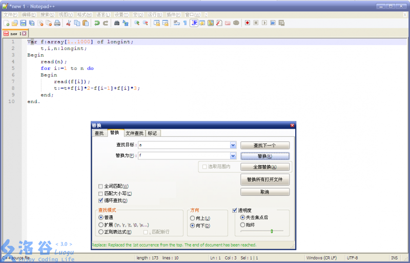Uncheck the 循环查找 checkbox
Screen dimensions: 410x263
(100, 201)
